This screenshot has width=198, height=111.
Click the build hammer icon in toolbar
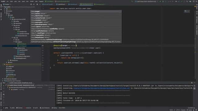132,1
